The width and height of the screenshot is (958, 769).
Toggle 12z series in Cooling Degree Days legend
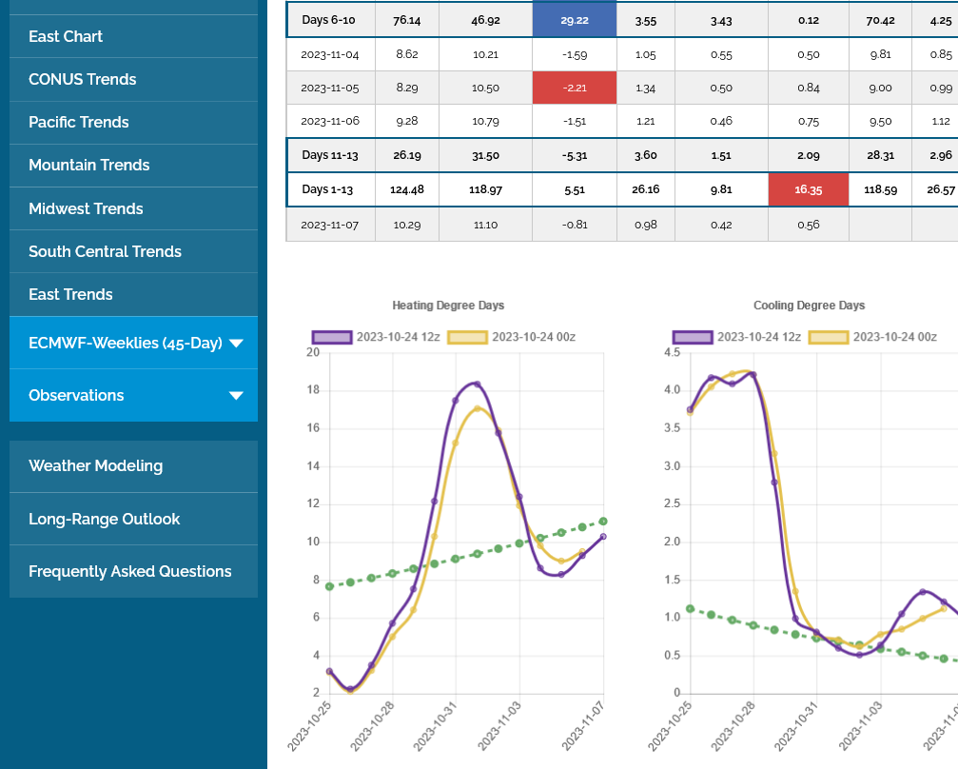[x=693, y=337]
